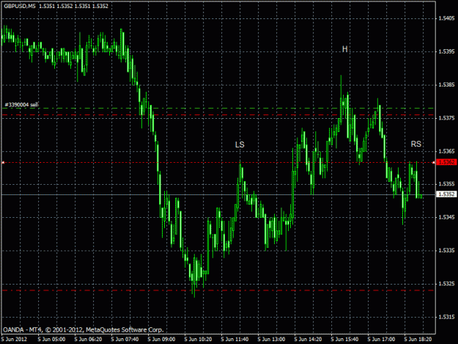Click the 5 Jun 06:20 time label
The image size is (458, 344).
click(88, 340)
